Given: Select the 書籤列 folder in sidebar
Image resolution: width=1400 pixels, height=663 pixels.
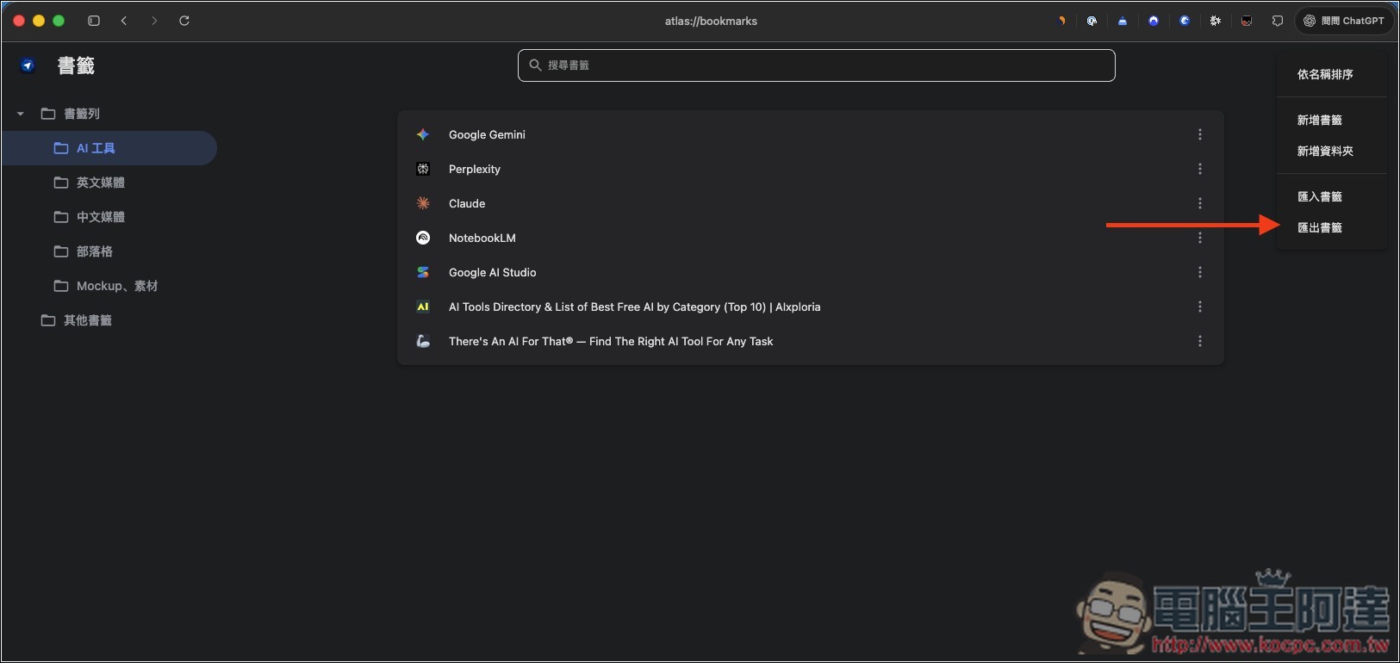Looking at the screenshot, I should 71,114.
